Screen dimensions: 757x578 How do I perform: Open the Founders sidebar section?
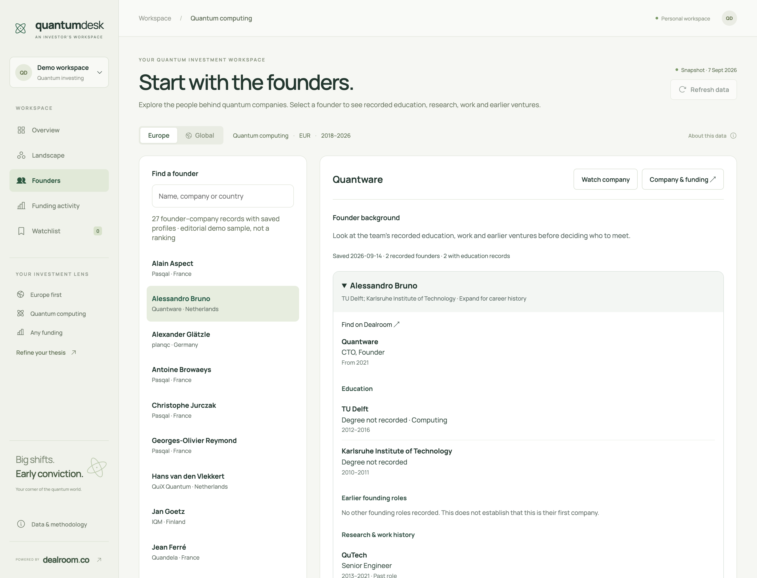(x=59, y=180)
